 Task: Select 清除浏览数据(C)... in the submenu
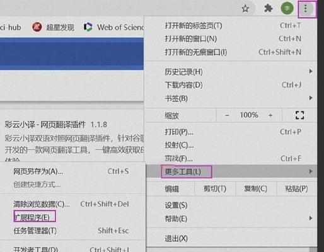coord(72,204)
